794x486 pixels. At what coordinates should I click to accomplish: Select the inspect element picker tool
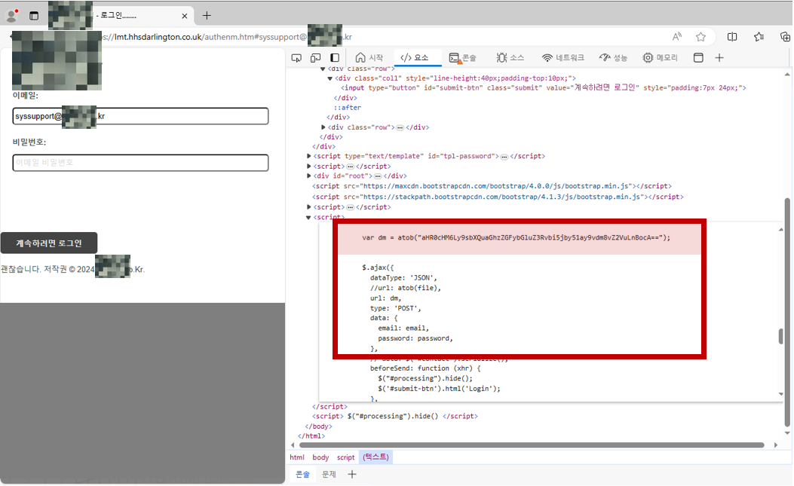pos(297,58)
